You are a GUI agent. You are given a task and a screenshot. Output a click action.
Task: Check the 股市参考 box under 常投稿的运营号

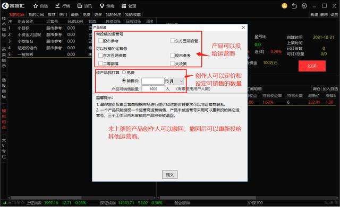point(100,41)
